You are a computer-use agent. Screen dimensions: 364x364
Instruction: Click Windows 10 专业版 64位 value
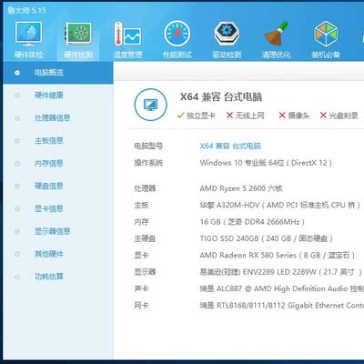[266, 163]
